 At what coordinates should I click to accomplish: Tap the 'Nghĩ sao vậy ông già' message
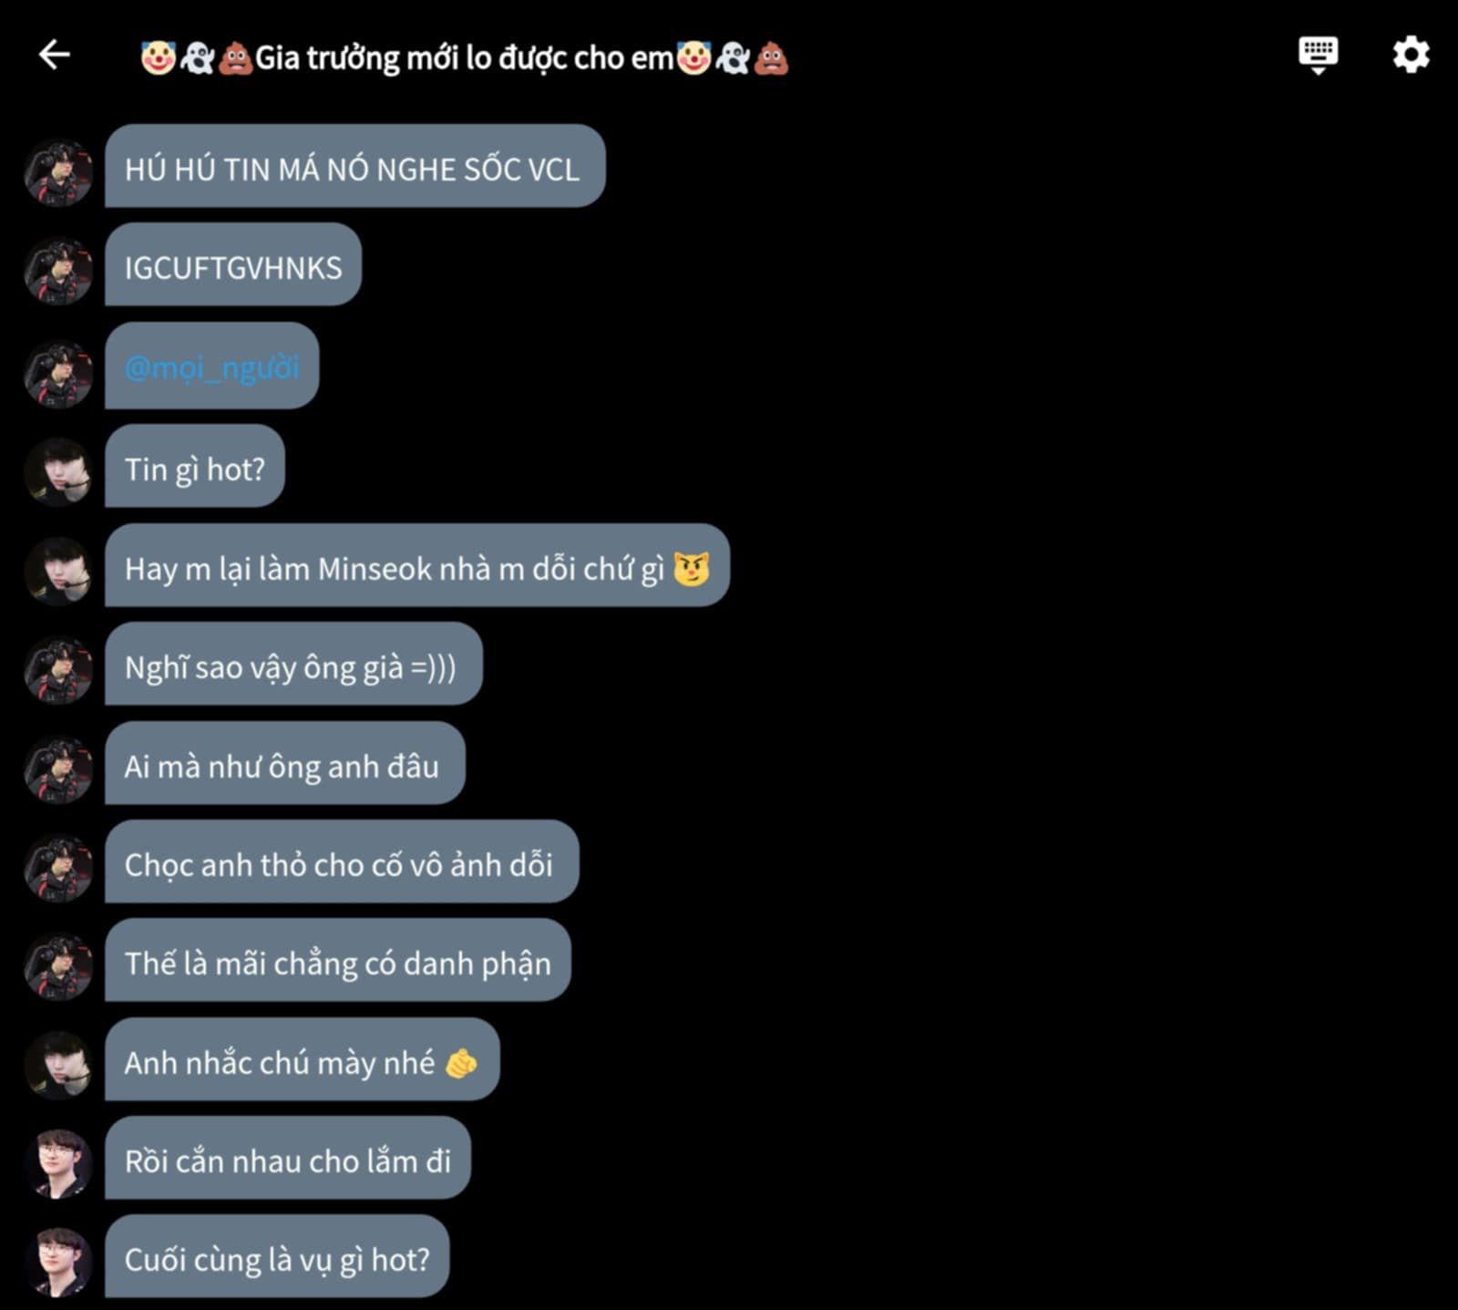[293, 665]
